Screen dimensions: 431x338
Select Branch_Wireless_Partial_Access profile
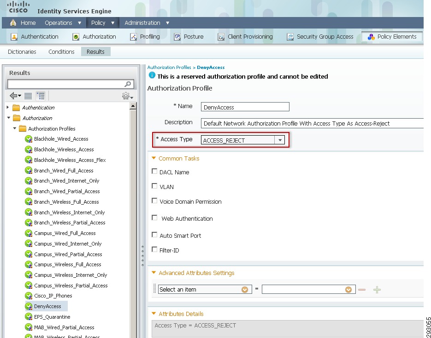tap(70, 223)
